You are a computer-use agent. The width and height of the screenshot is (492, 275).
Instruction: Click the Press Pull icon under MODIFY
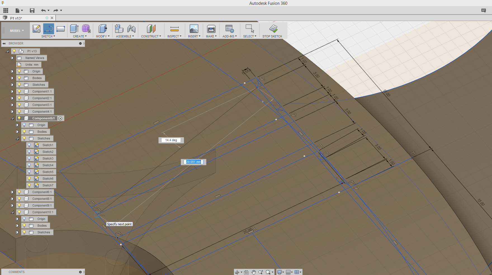103,29
